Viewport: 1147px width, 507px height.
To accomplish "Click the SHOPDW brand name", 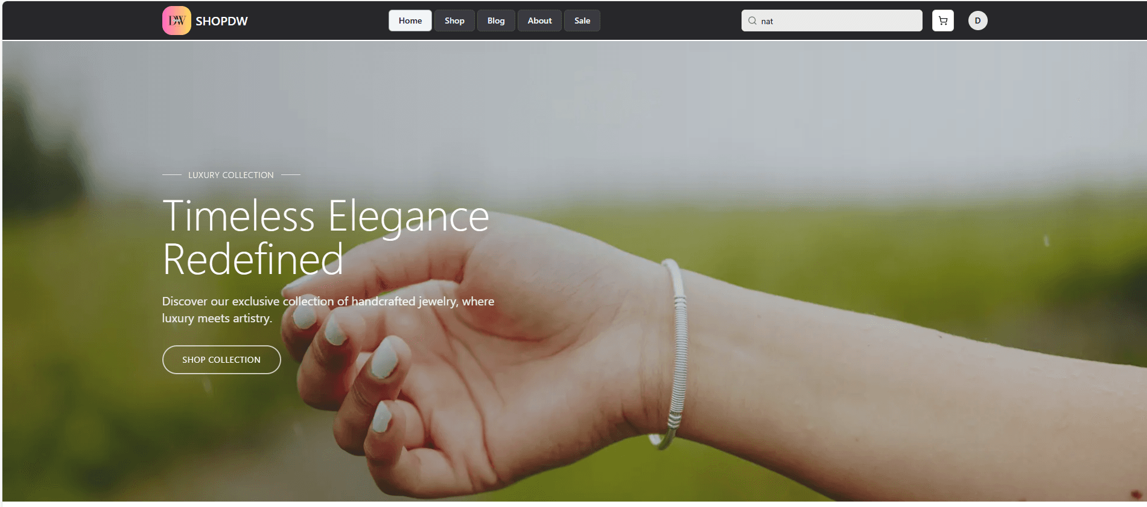I will tap(221, 21).
